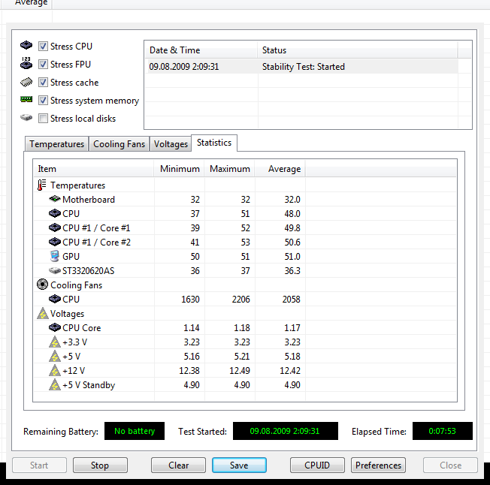Select the Voltages tab
The height and width of the screenshot is (485, 490).
point(171,144)
